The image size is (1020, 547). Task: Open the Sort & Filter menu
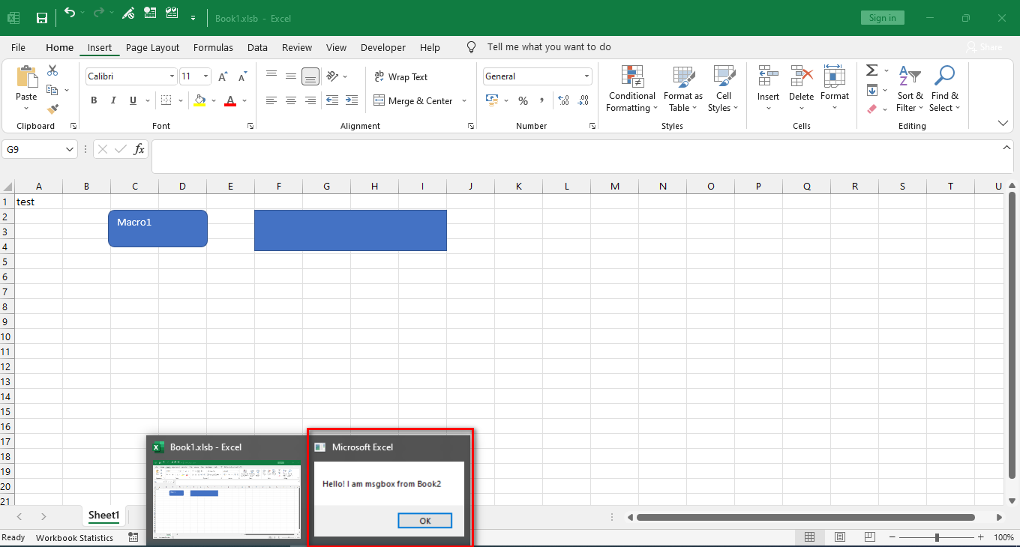[910, 89]
